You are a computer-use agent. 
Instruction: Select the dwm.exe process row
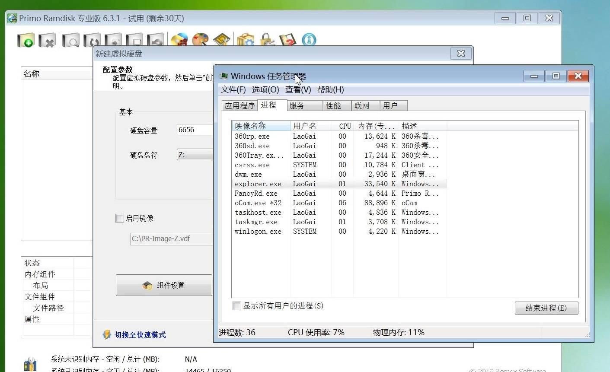(x=339, y=174)
